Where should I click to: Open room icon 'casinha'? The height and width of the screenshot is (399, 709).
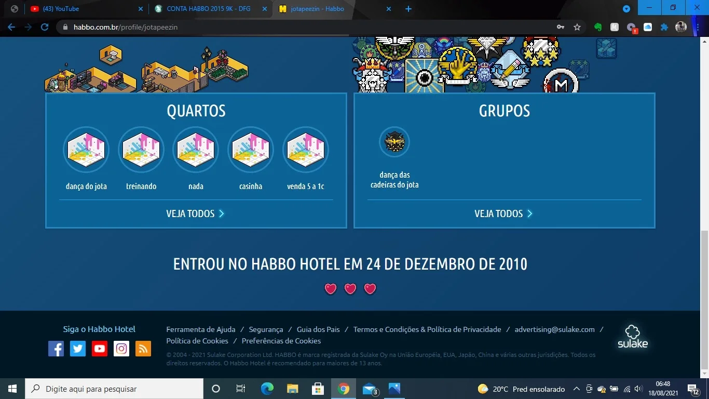pos(251,150)
